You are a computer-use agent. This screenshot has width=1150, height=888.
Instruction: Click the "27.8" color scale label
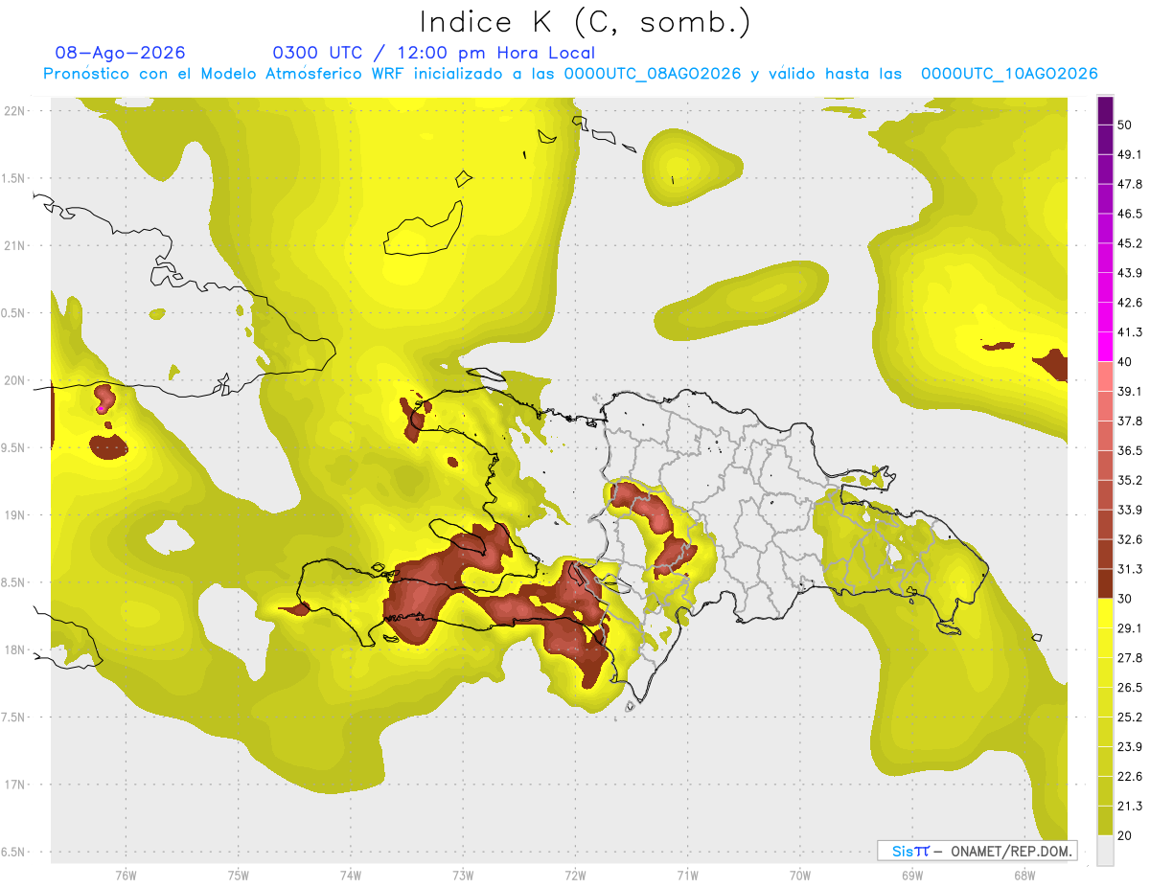[x=1130, y=657]
